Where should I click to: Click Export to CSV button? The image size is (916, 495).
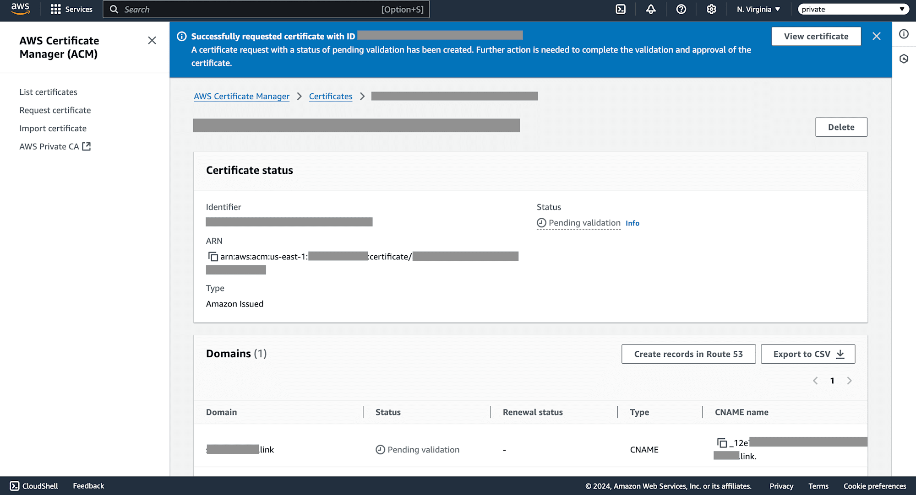click(x=808, y=354)
